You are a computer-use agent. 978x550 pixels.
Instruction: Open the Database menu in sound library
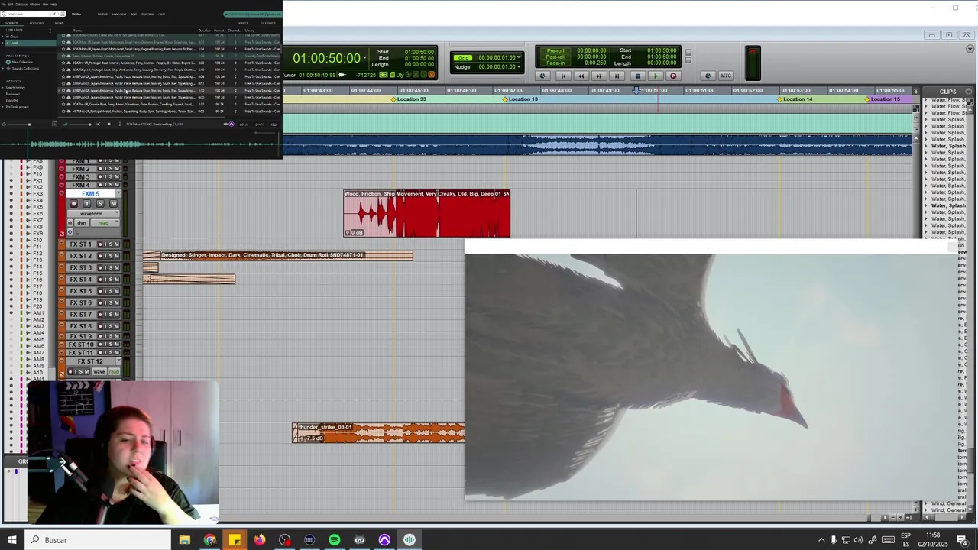point(21,5)
